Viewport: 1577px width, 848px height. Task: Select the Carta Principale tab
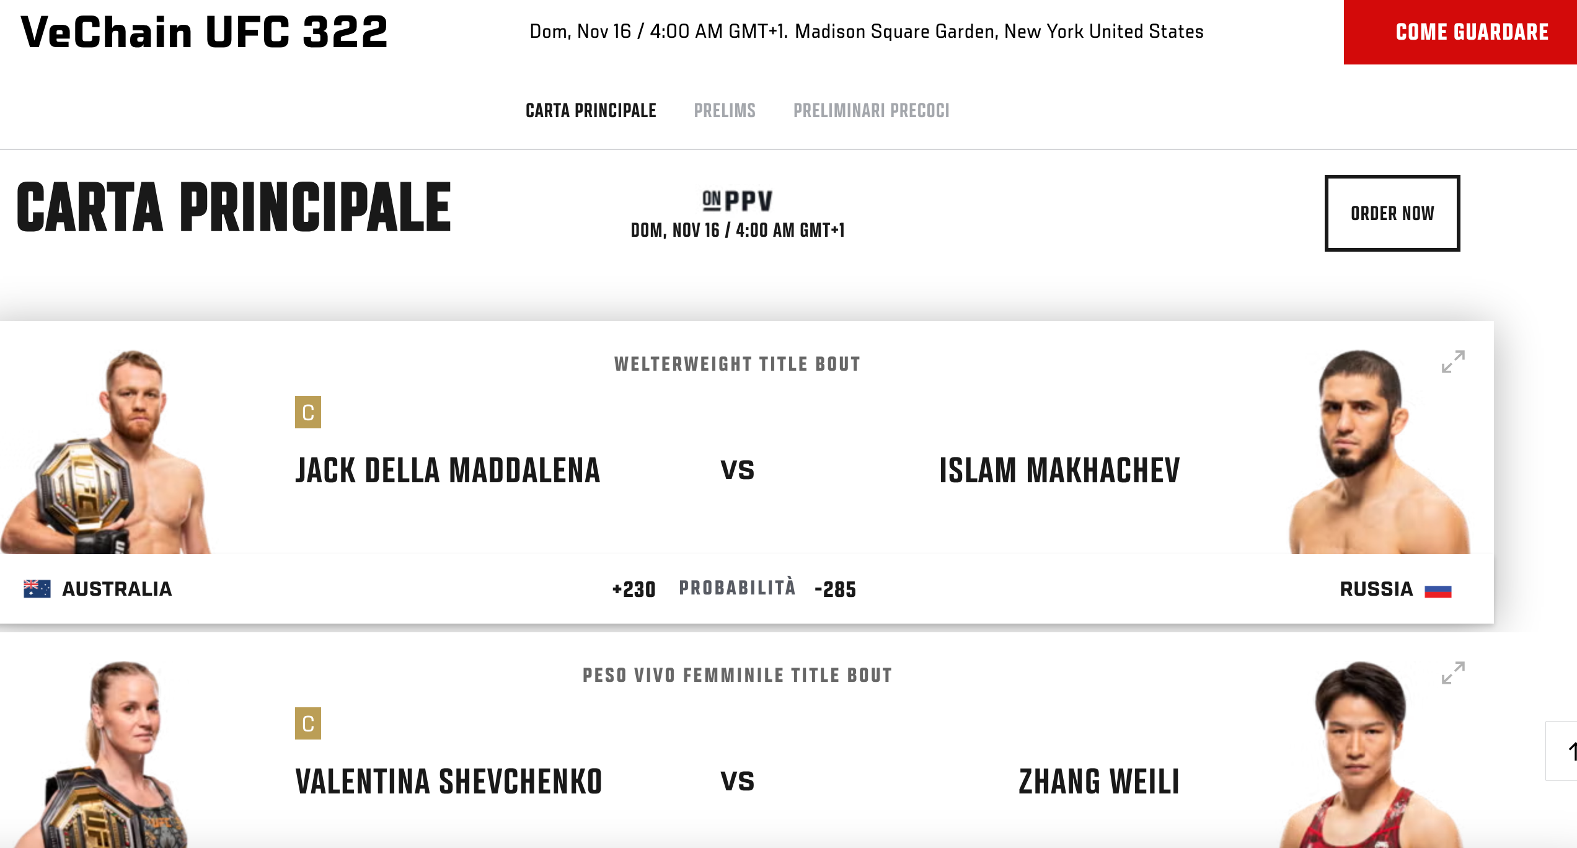tap(591, 111)
